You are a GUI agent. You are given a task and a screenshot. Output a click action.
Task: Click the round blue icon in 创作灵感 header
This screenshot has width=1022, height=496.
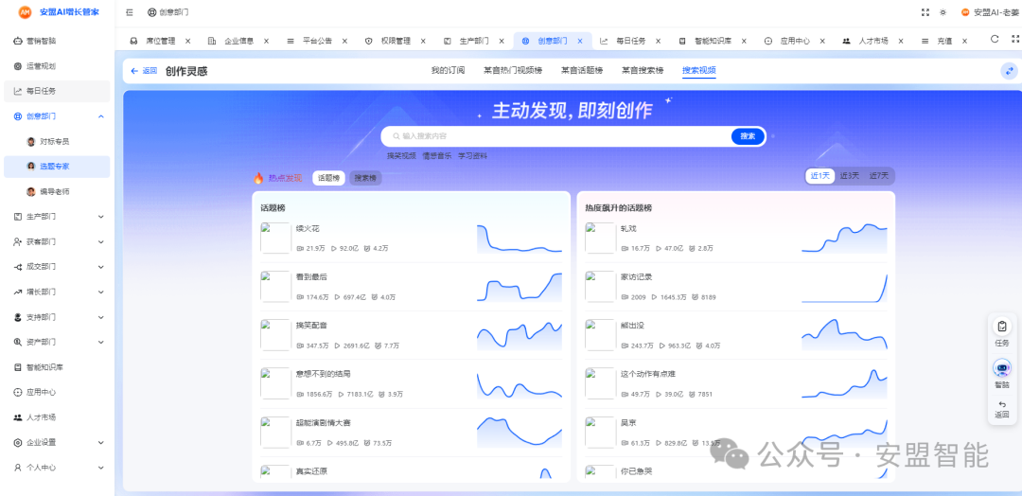pos(1009,71)
